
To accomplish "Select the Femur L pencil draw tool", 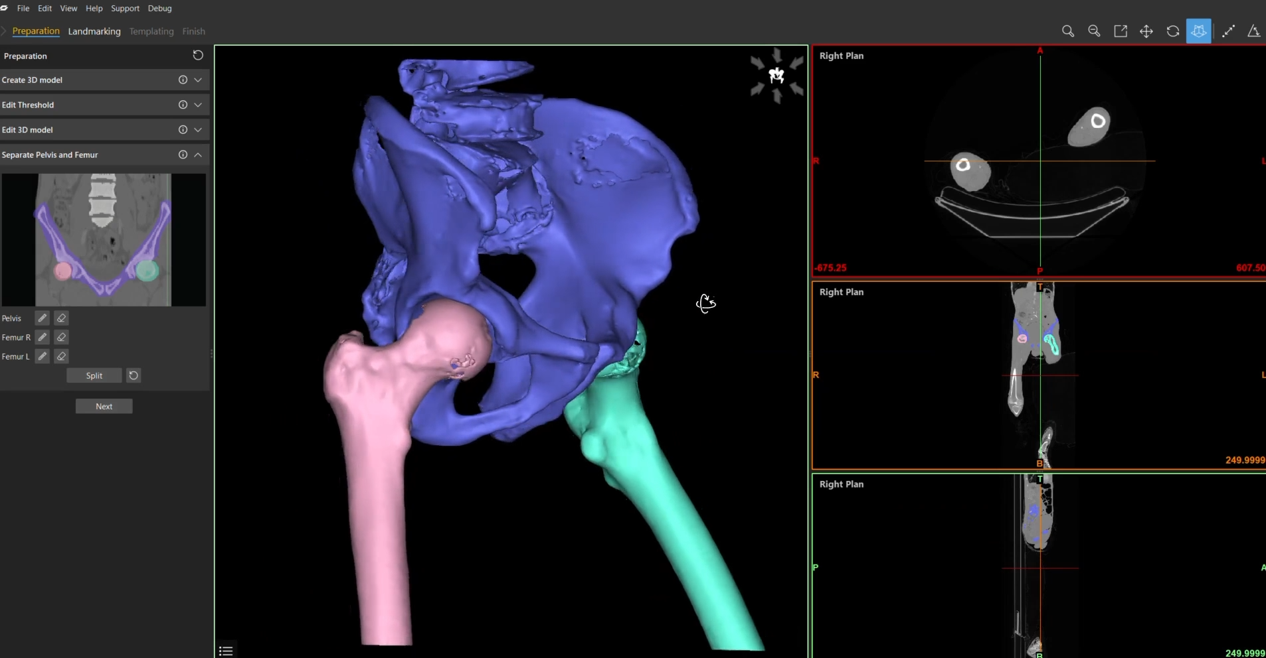I will 43,356.
